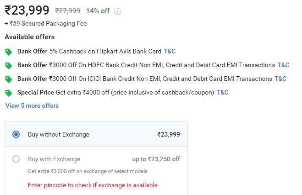Click the green tag icon for ICICI Bank offer
The height and width of the screenshot is (195, 302).
pyautogui.click(x=8, y=79)
